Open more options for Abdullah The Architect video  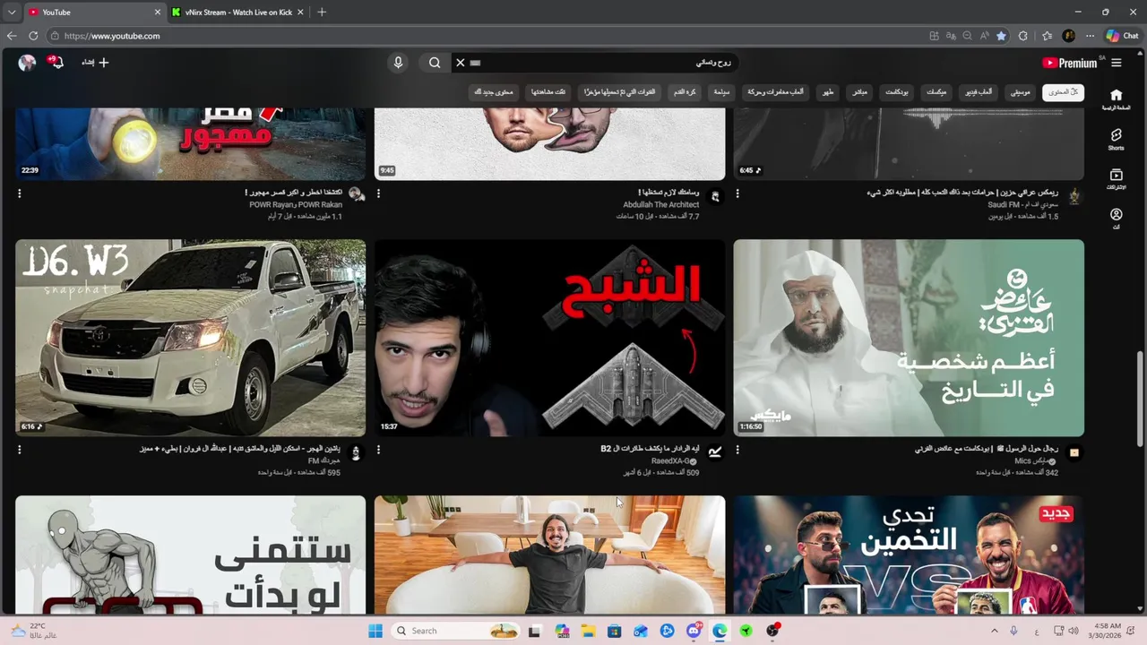pos(378,193)
